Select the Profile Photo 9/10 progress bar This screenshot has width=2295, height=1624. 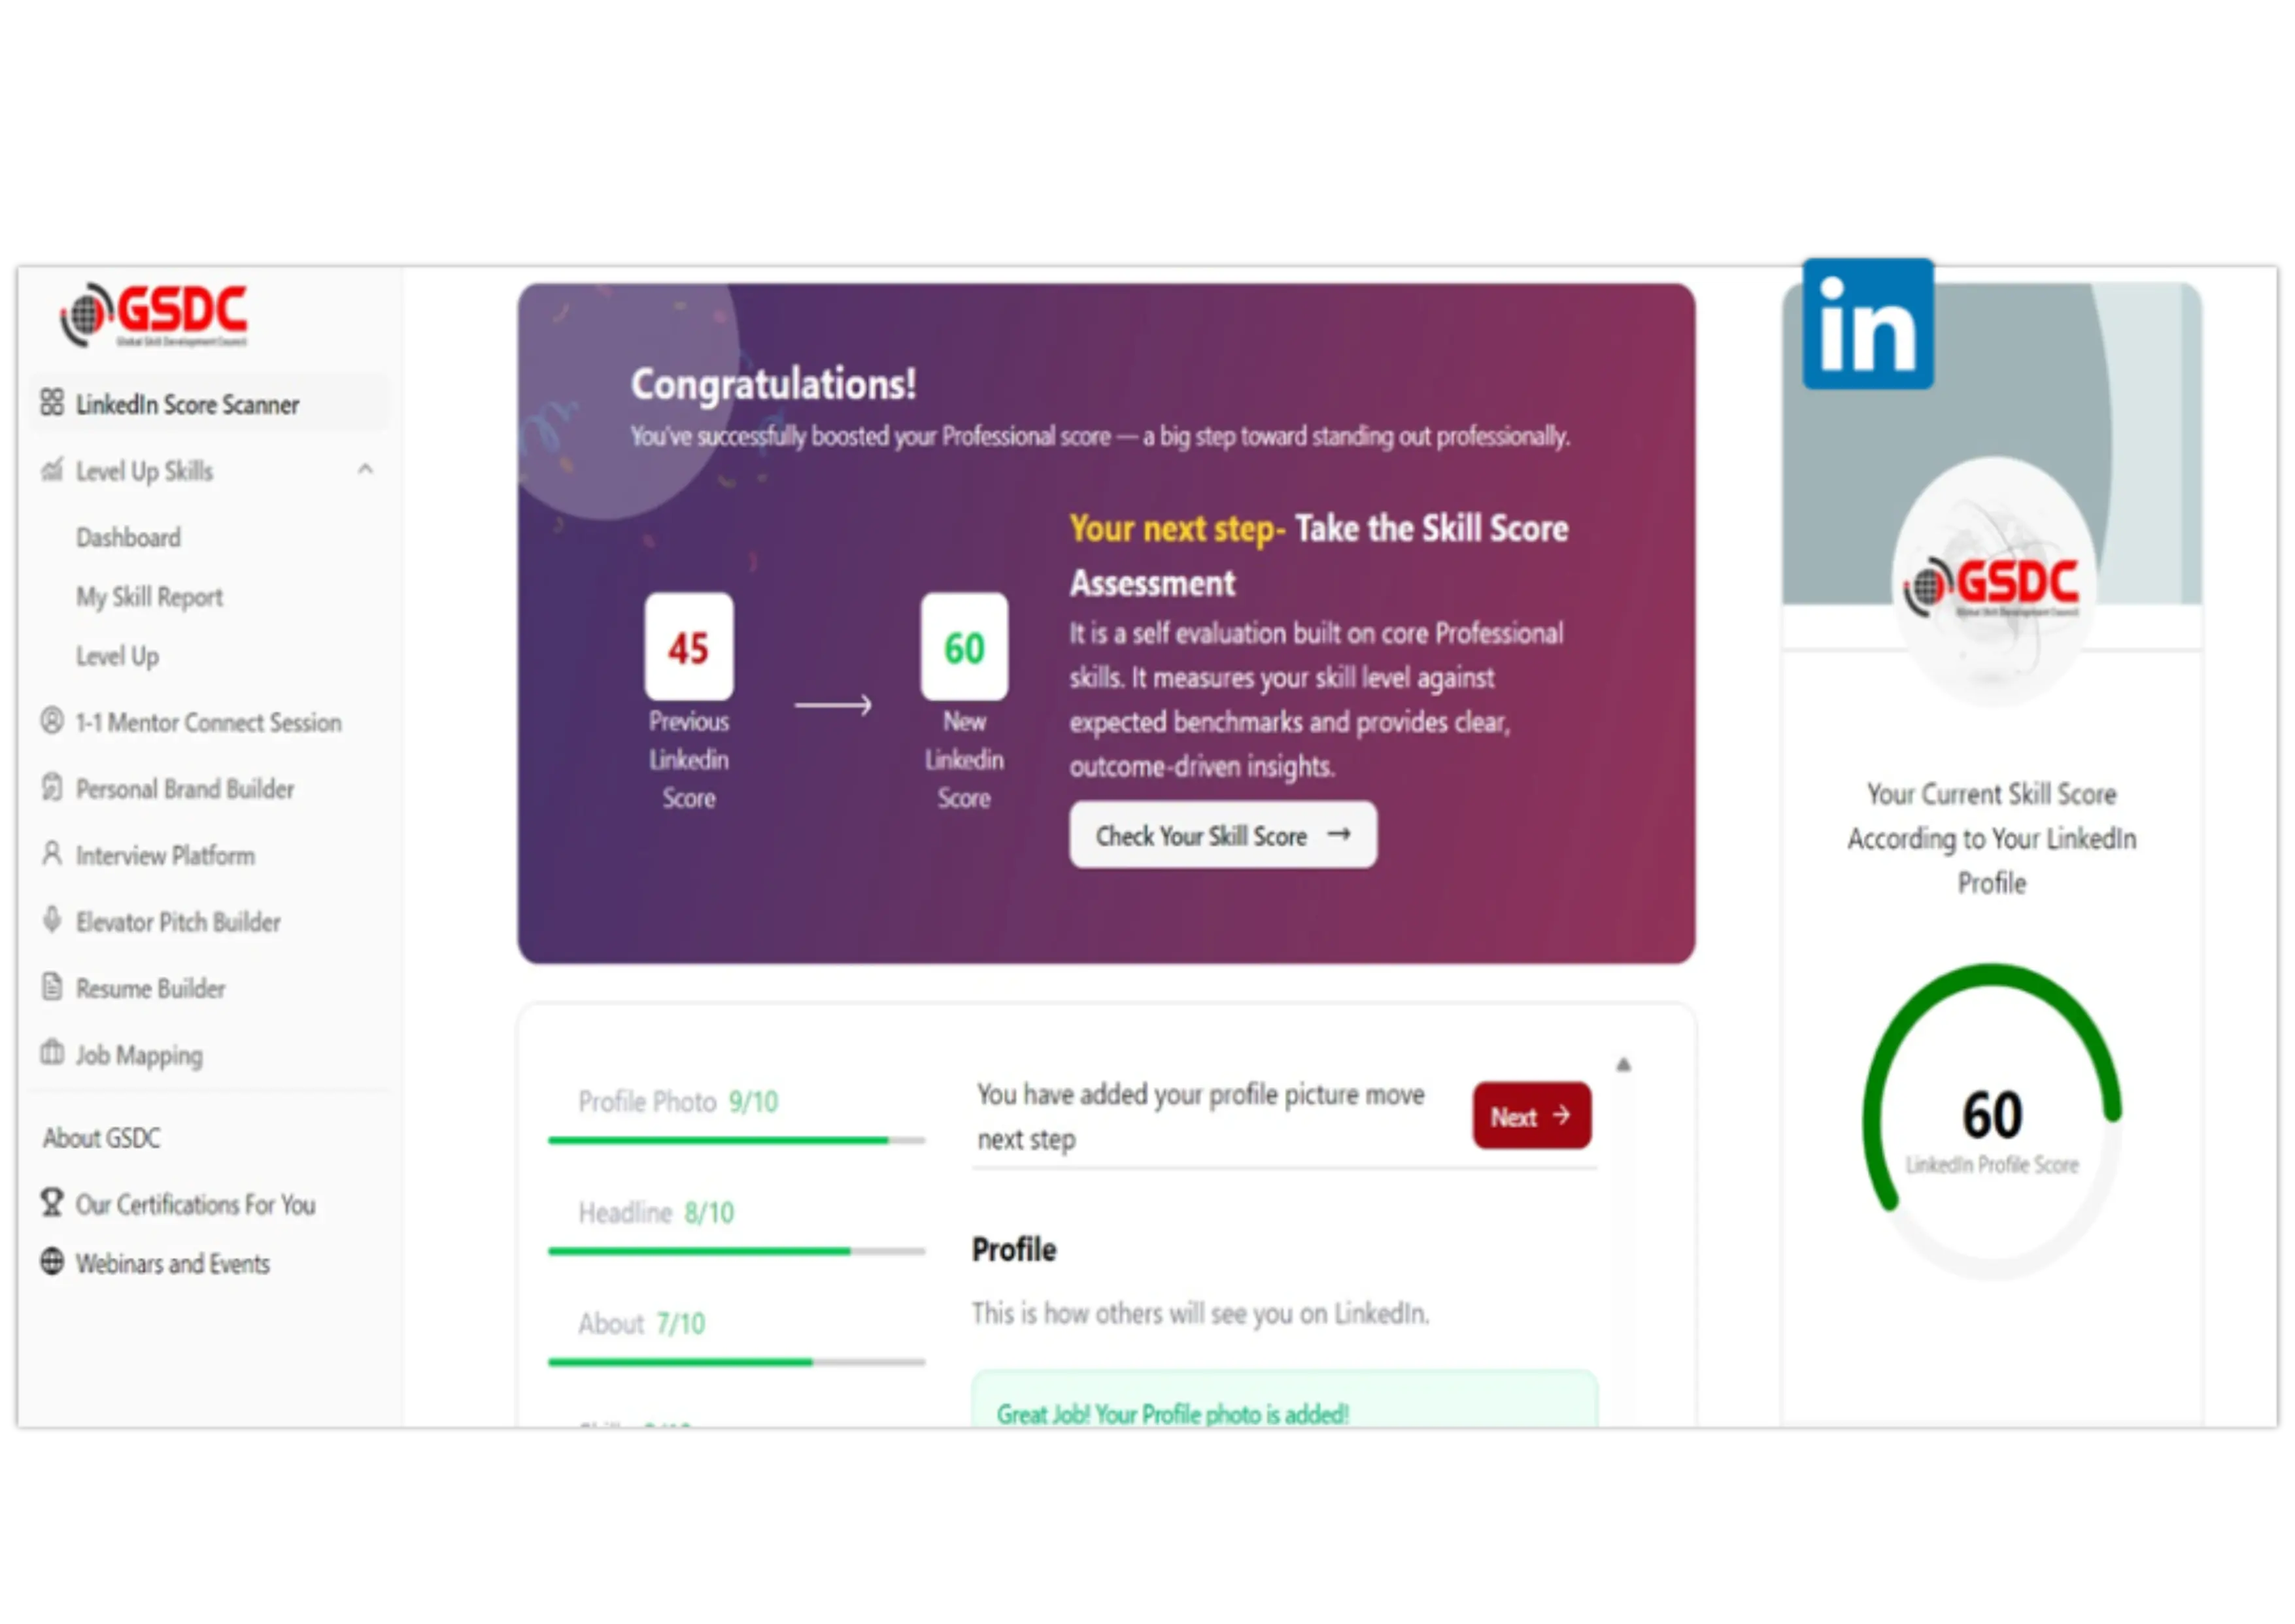736,1140
